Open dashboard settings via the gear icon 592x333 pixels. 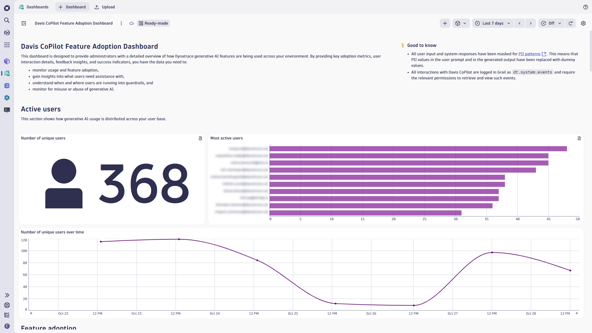coord(583,23)
